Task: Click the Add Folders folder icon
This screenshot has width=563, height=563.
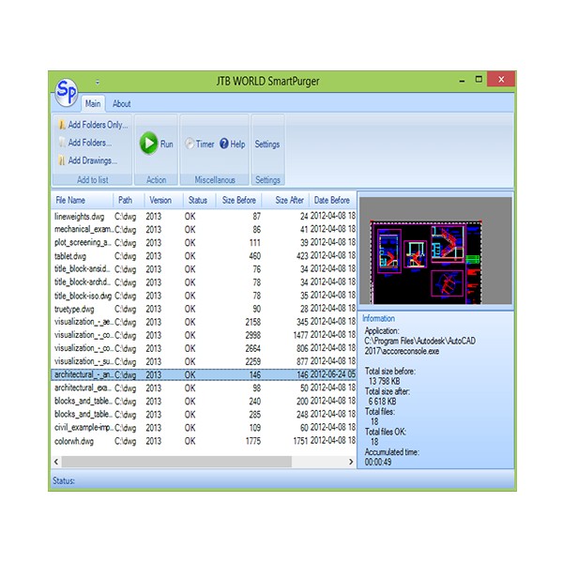Action: (62, 143)
